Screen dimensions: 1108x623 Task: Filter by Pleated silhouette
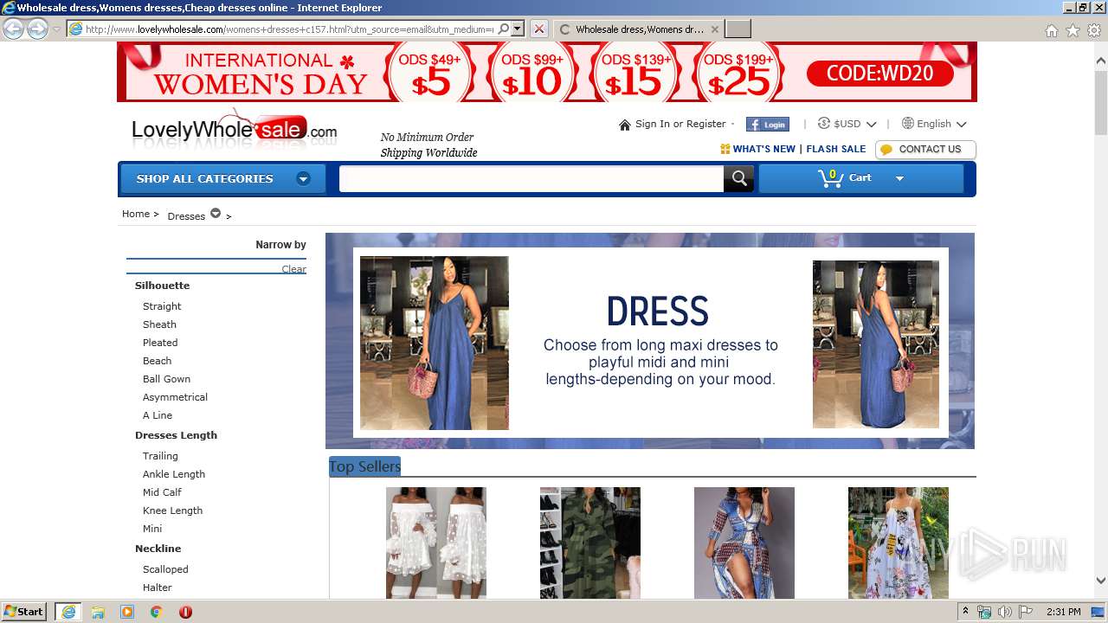160,343
